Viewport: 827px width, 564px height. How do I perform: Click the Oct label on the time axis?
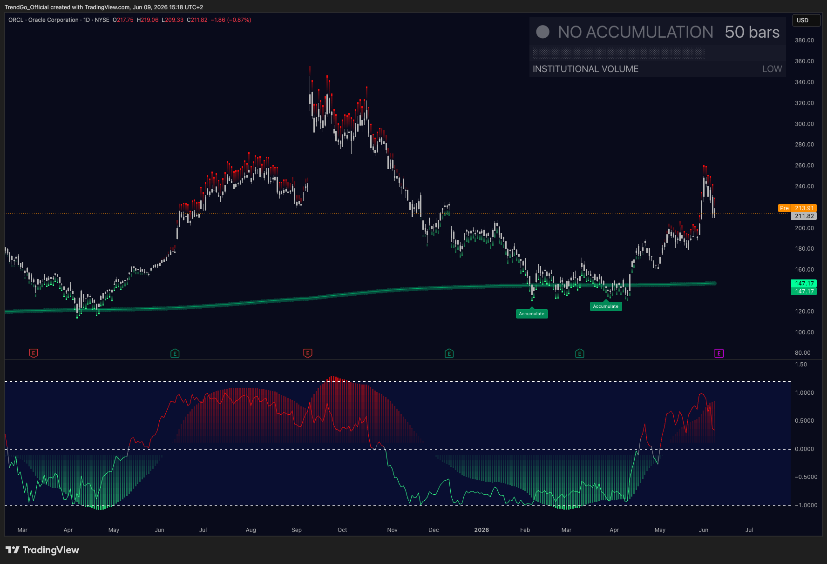tap(342, 530)
